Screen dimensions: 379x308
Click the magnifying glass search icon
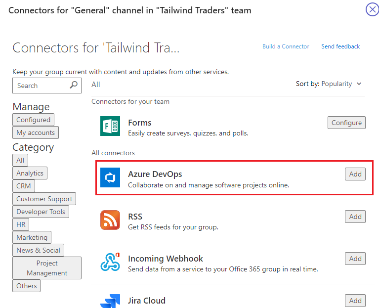pyautogui.click(x=74, y=85)
